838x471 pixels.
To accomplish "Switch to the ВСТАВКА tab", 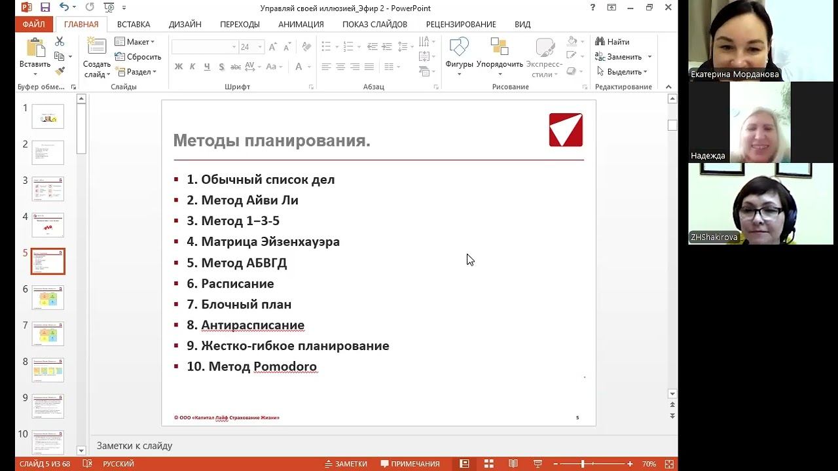I will pos(134,24).
